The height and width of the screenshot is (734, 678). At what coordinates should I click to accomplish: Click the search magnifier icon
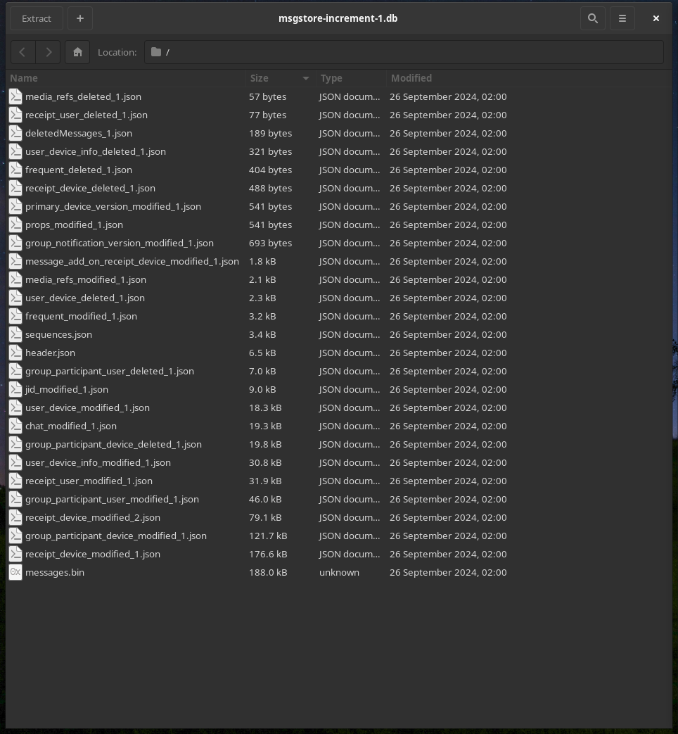point(593,18)
